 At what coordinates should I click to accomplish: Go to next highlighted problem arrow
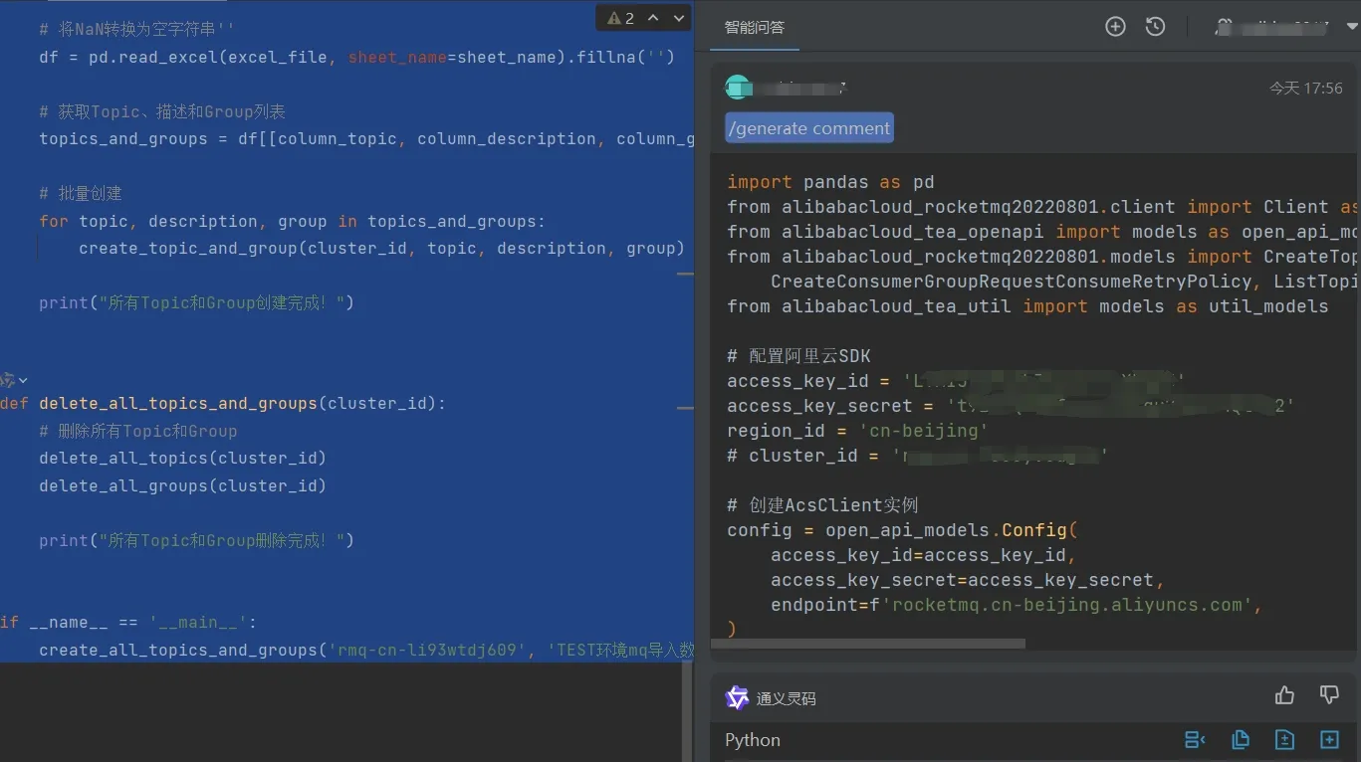point(679,18)
